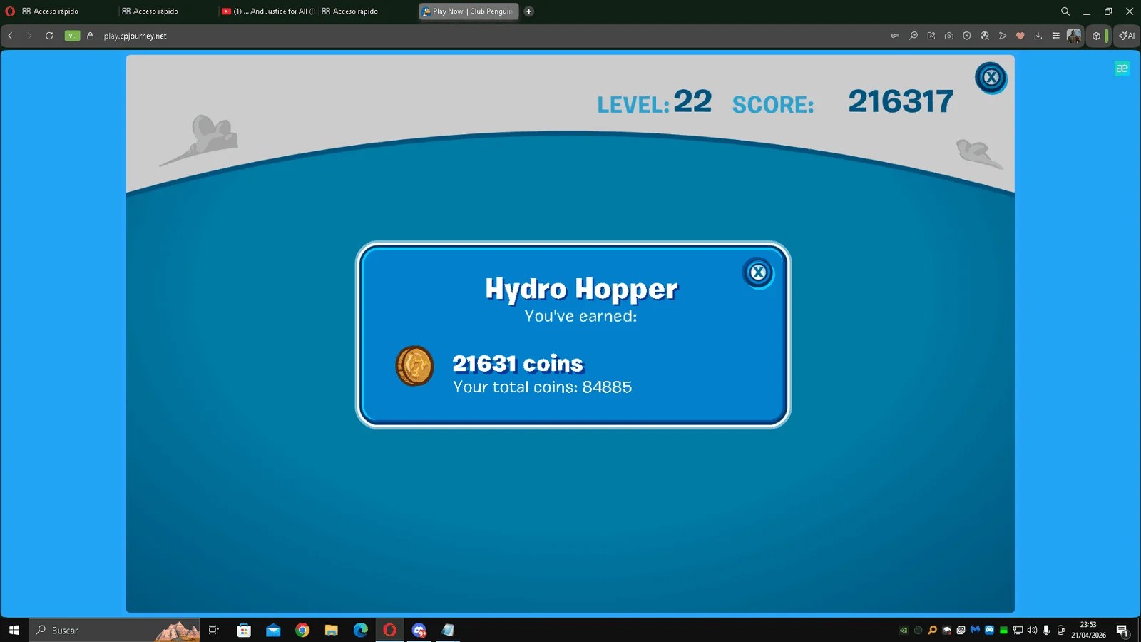The height and width of the screenshot is (642, 1141).
Task: Click the profile avatar picture
Action: pyautogui.click(x=1074, y=36)
